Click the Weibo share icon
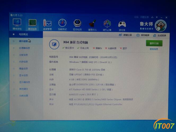176x132 pixels. pos(120,35)
